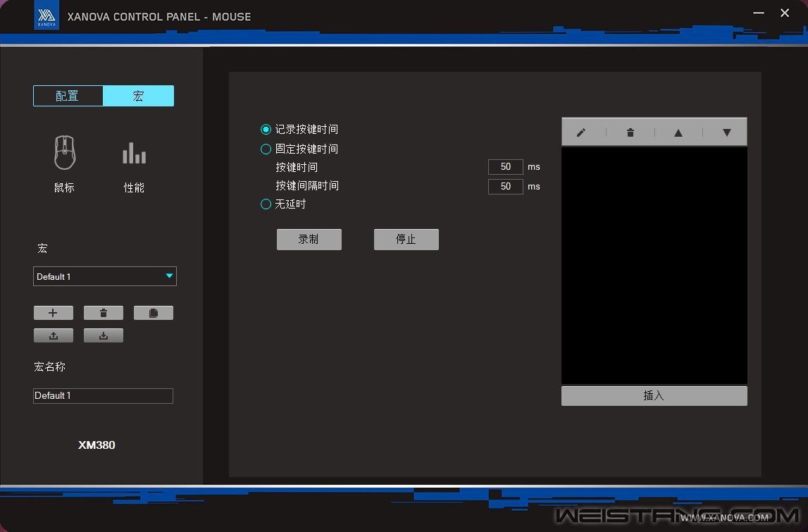Click the 插入 insert button
This screenshot has width=808, height=532.
tap(654, 396)
